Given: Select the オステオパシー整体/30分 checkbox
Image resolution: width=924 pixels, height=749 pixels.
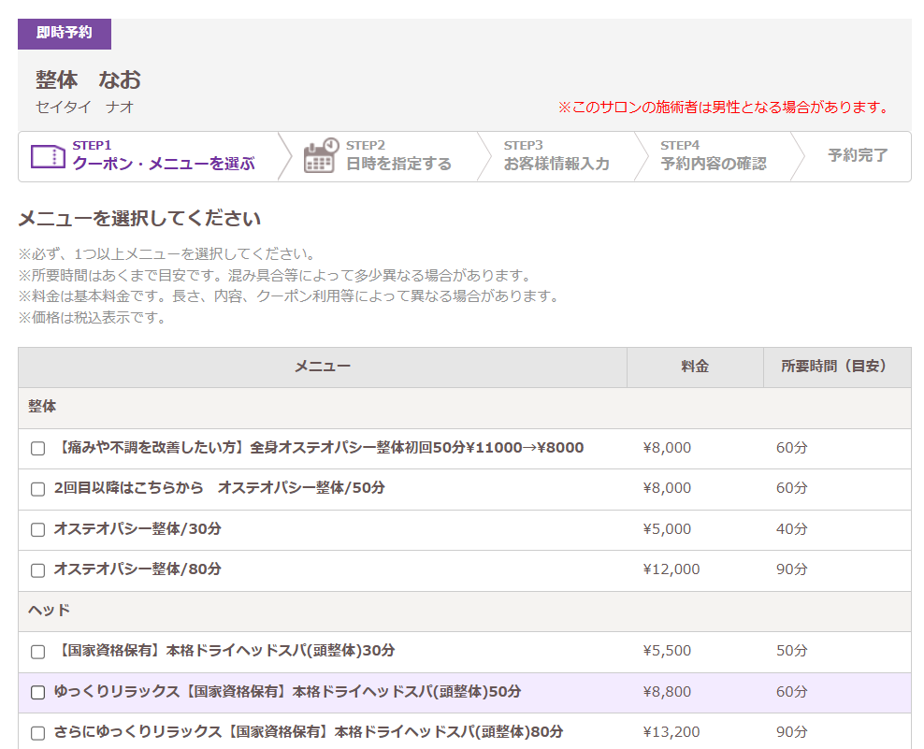Looking at the screenshot, I should [x=38, y=530].
